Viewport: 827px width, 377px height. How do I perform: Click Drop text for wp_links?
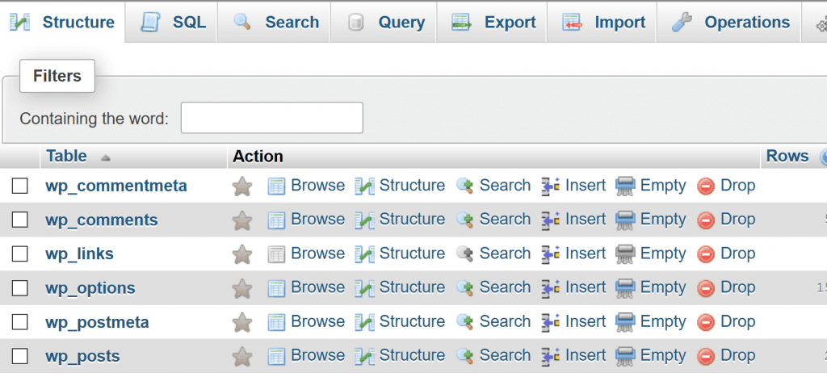click(738, 253)
